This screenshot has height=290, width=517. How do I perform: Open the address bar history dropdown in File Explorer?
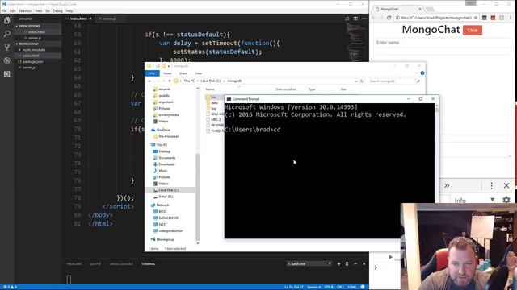pyautogui.click(x=356, y=81)
